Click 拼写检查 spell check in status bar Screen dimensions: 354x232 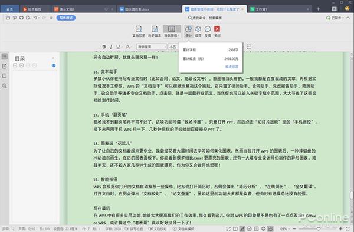[x=134, y=229]
